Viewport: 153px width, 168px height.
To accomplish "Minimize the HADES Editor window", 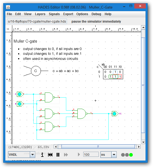I will point(124,6).
